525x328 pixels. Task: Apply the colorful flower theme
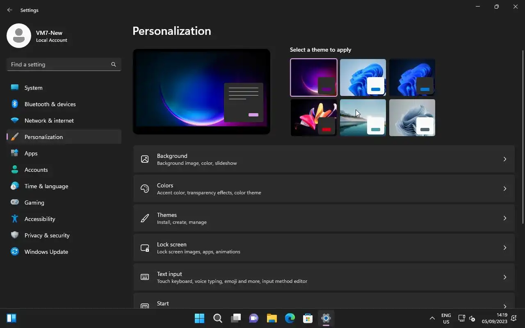[314, 118]
